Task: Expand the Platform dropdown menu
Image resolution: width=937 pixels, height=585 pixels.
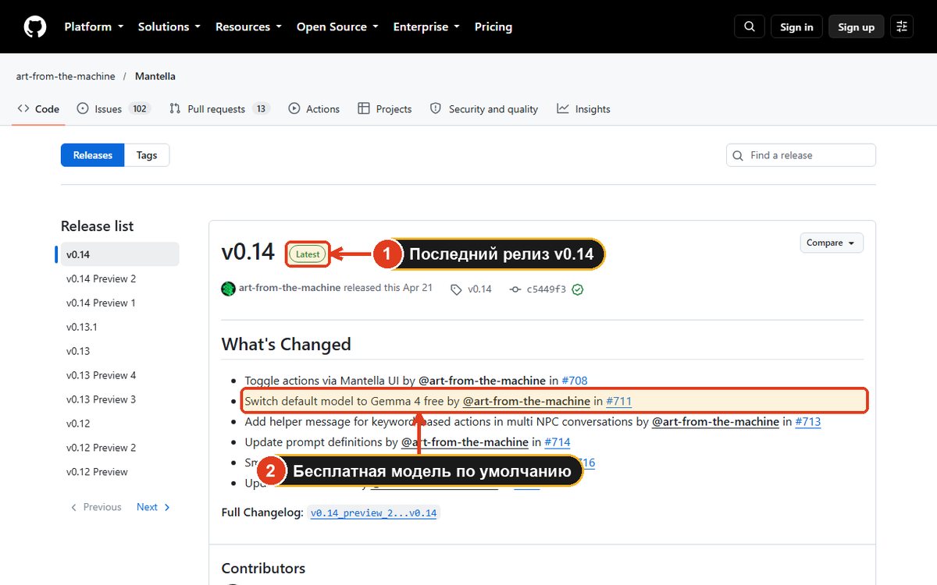Action: click(94, 27)
